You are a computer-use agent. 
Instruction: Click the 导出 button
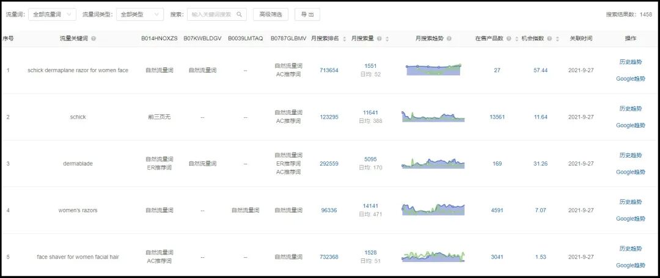(x=307, y=14)
